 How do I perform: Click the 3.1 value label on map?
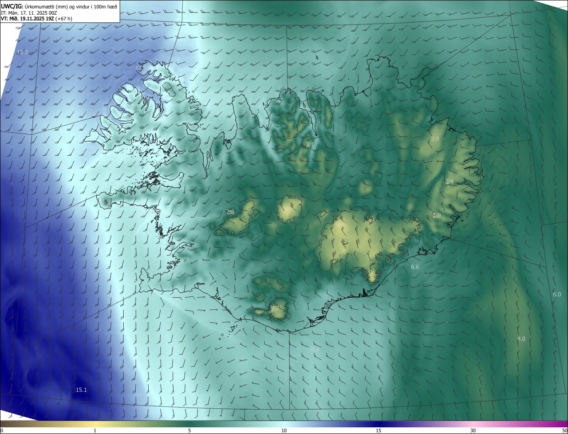(x=310, y=145)
